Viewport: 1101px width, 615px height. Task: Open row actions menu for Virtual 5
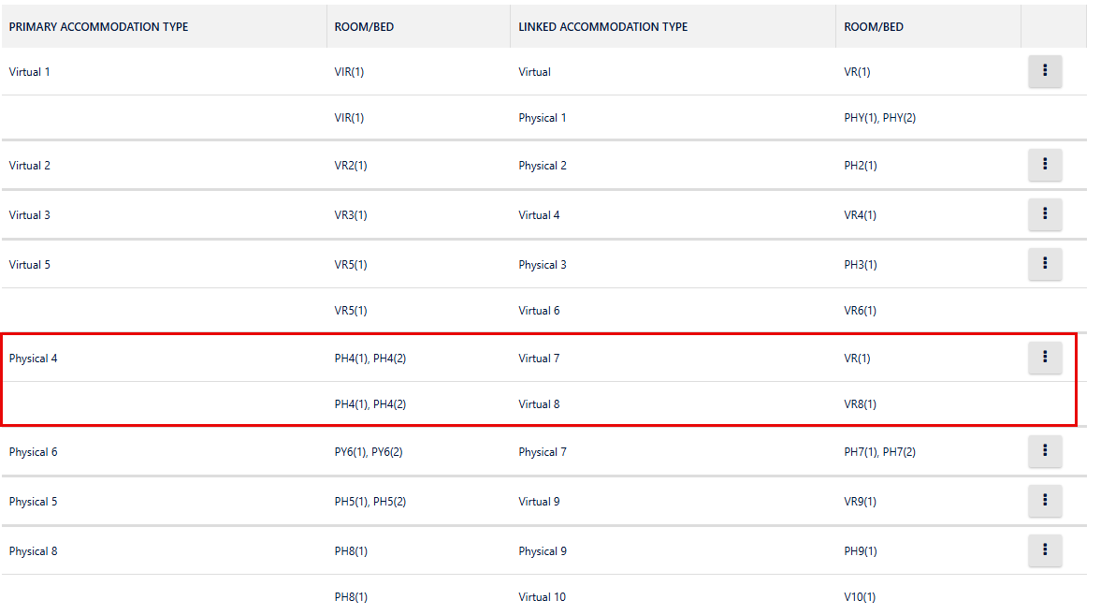pyautogui.click(x=1045, y=264)
